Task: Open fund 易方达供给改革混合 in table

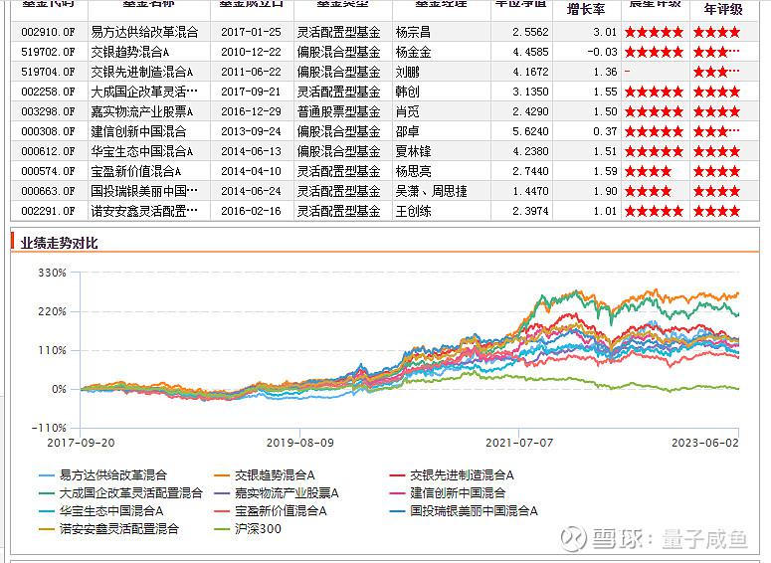Action: pyautogui.click(x=144, y=33)
